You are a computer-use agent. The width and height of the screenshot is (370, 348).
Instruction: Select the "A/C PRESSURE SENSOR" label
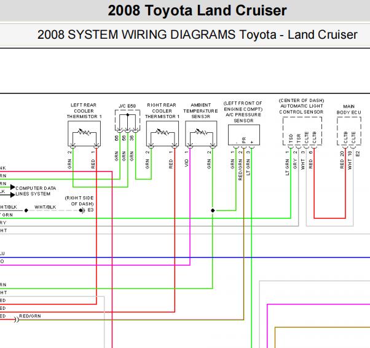point(243,117)
